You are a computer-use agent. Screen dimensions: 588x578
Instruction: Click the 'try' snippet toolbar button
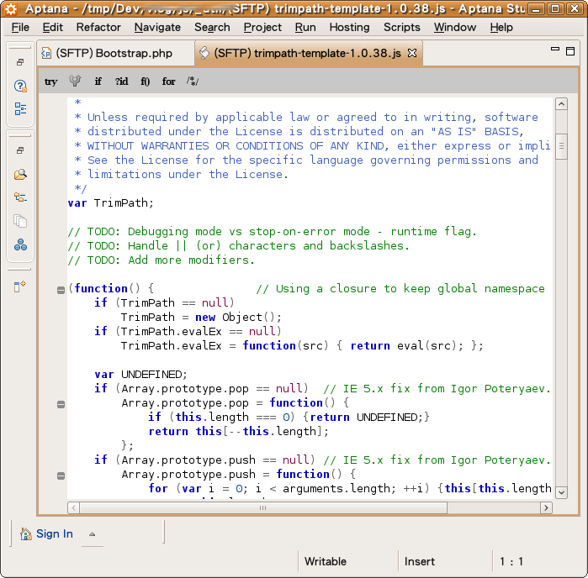51,81
